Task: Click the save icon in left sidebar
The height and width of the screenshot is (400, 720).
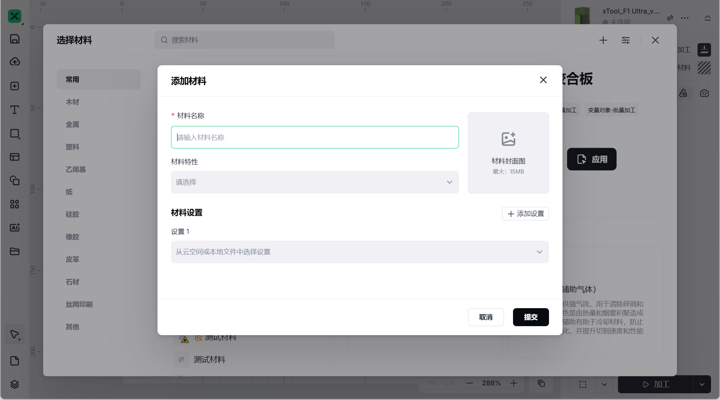Action: pyautogui.click(x=15, y=39)
